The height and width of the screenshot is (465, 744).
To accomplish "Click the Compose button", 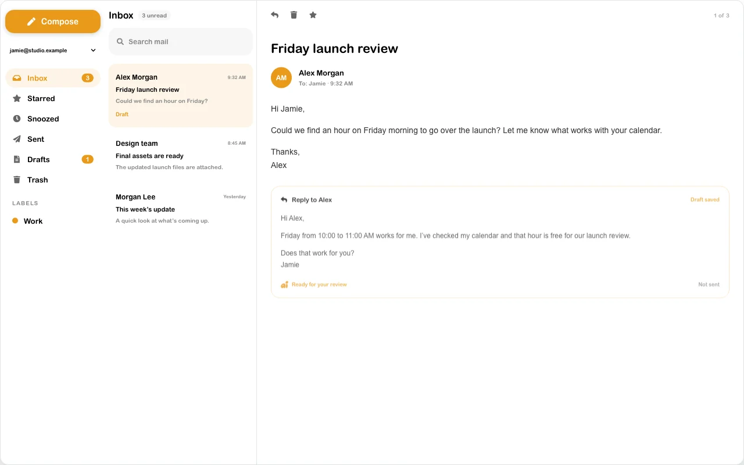I will (x=53, y=22).
